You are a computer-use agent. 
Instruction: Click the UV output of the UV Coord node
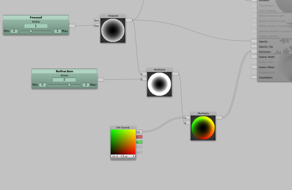pyautogui.click(x=139, y=132)
